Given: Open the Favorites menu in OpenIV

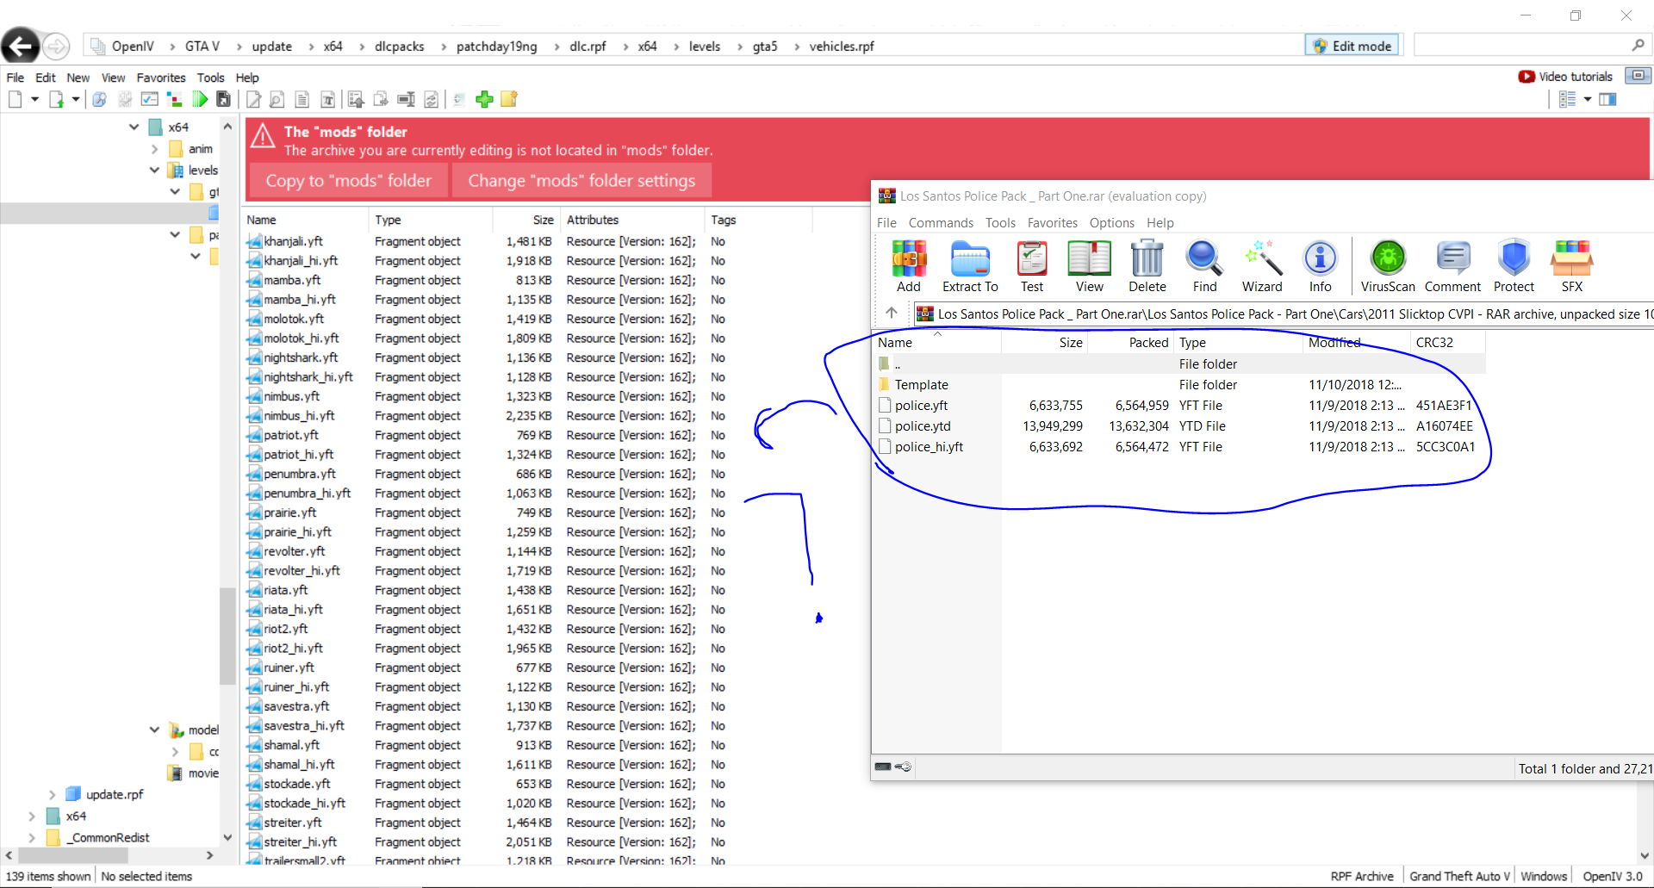Looking at the screenshot, I should click(160, 78).
